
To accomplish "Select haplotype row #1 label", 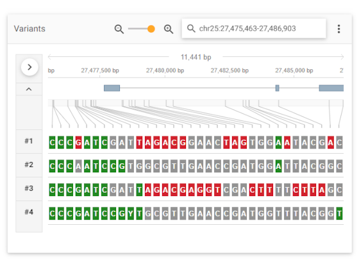I will coord(29,141).
